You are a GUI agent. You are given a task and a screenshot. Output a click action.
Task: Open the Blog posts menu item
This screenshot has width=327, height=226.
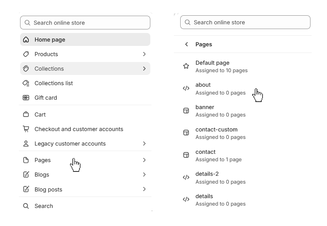click(85, 189)
